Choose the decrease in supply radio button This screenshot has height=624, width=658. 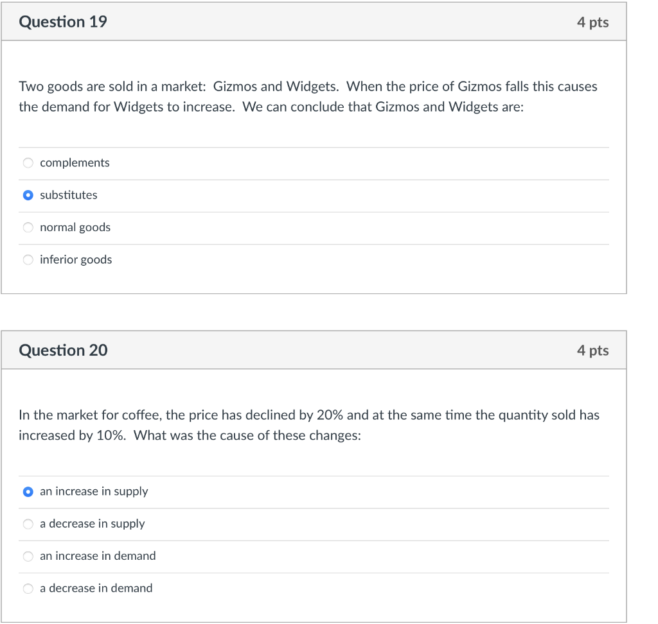pos(28,524)
